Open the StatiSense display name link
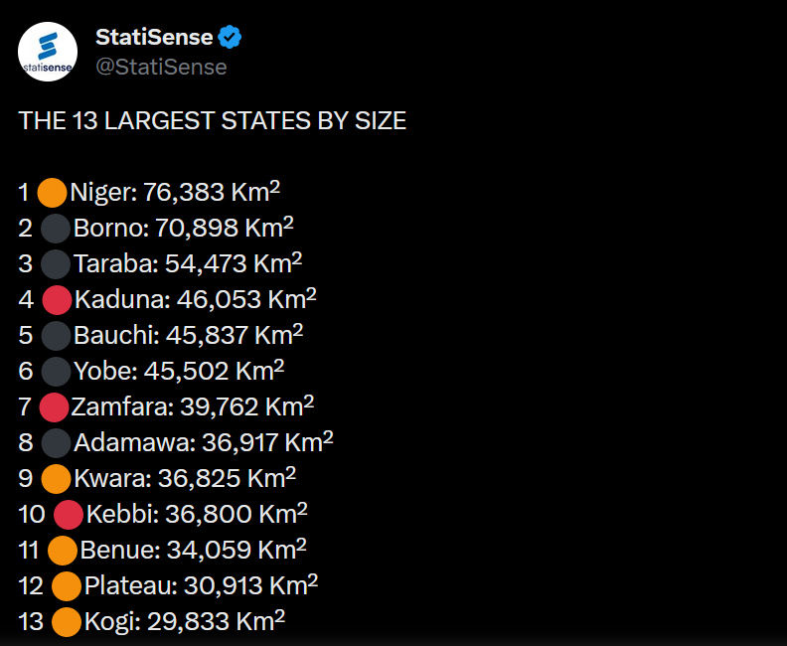 tap(154, 38)
